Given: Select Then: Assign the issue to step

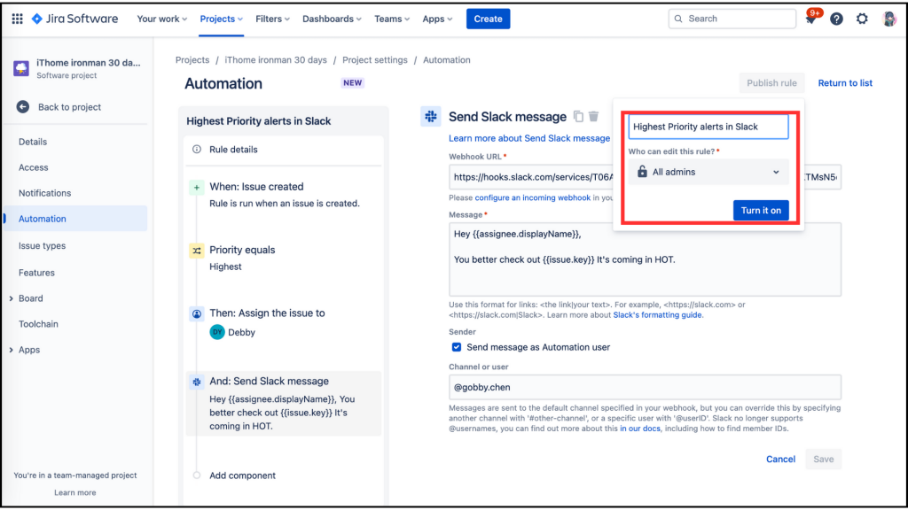Looking at the screenshot, I should pyautogui.click(x=284, y=322).
